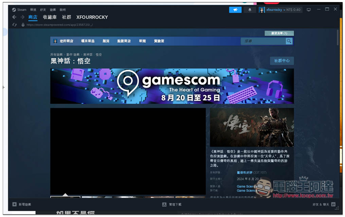The height and width of the screenshot is (217, 345).
Task: Click 黑神話：悟空 breadcrumb
Action: [92, 55]
